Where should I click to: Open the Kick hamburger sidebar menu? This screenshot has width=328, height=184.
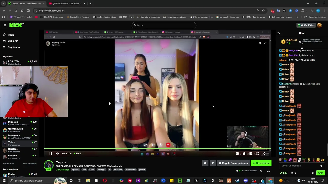point(5,25)
